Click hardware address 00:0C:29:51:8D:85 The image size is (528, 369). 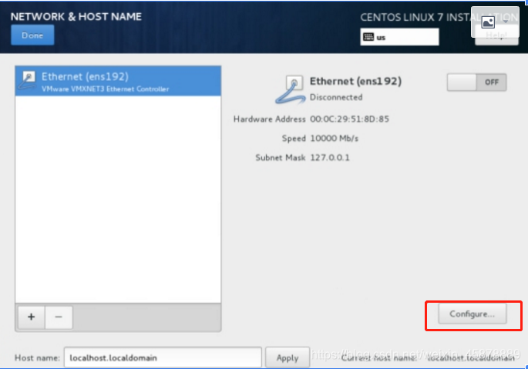349,119
